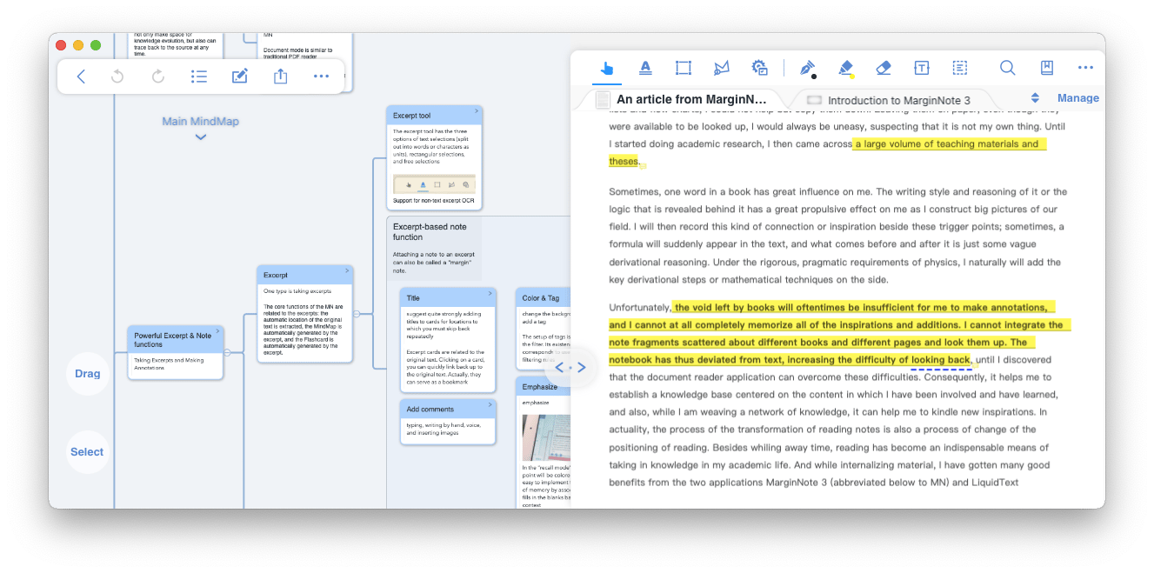Click the paragraph starting 'Sometimes, one word'
This screenshot has height=573, width=1154.
point(837,236)
